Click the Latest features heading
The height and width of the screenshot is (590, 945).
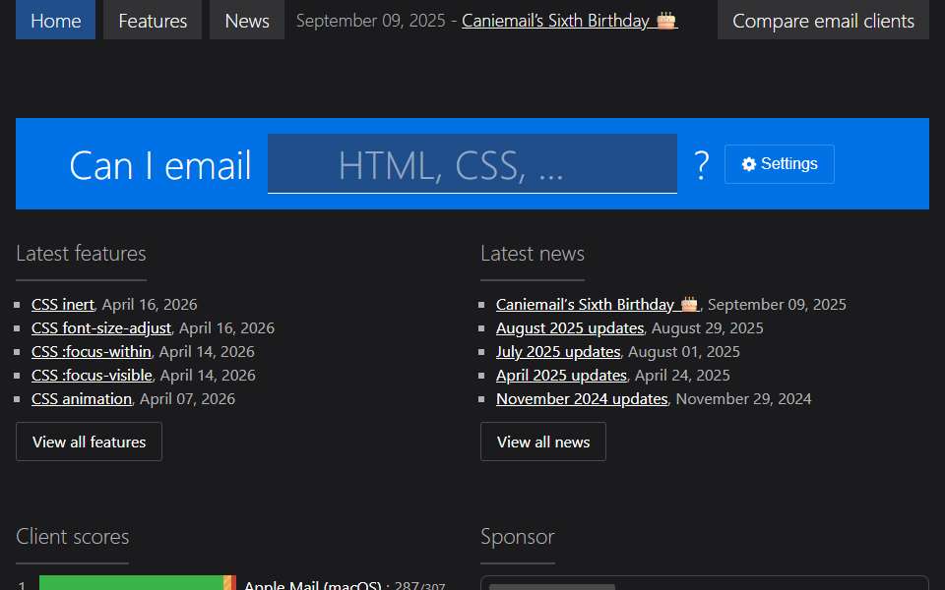pyautogui.click(x=81, y=254)
